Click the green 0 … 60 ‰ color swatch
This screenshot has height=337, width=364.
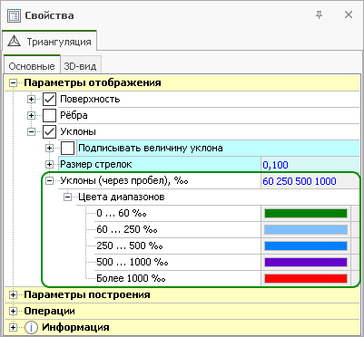(306, 214)
